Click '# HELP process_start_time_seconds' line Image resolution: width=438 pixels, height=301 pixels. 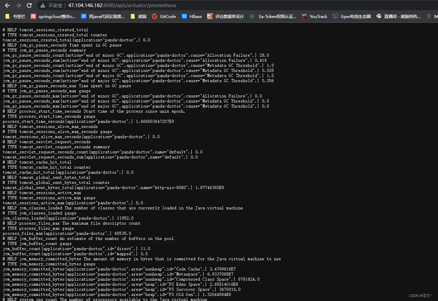[94, 111]
